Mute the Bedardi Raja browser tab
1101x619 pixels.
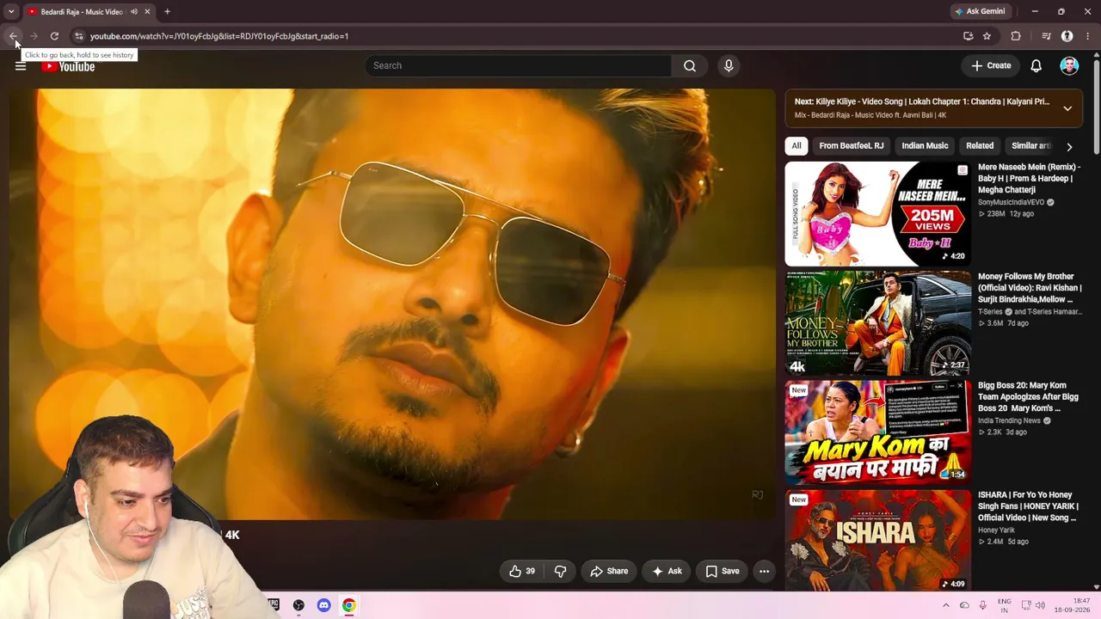coord(133,12)
